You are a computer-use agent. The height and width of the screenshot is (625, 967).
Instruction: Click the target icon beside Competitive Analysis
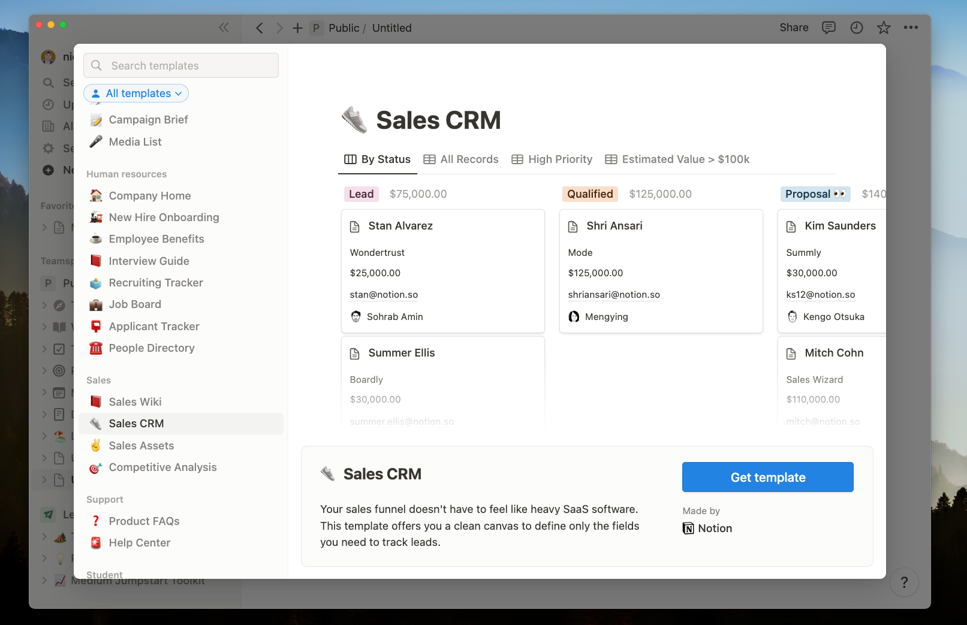[x=96, y=467]
